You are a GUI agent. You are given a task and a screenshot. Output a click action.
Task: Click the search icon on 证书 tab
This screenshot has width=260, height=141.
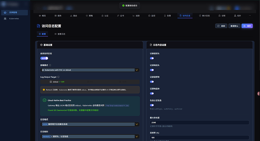pyautogui.click(x=118, y=16)
